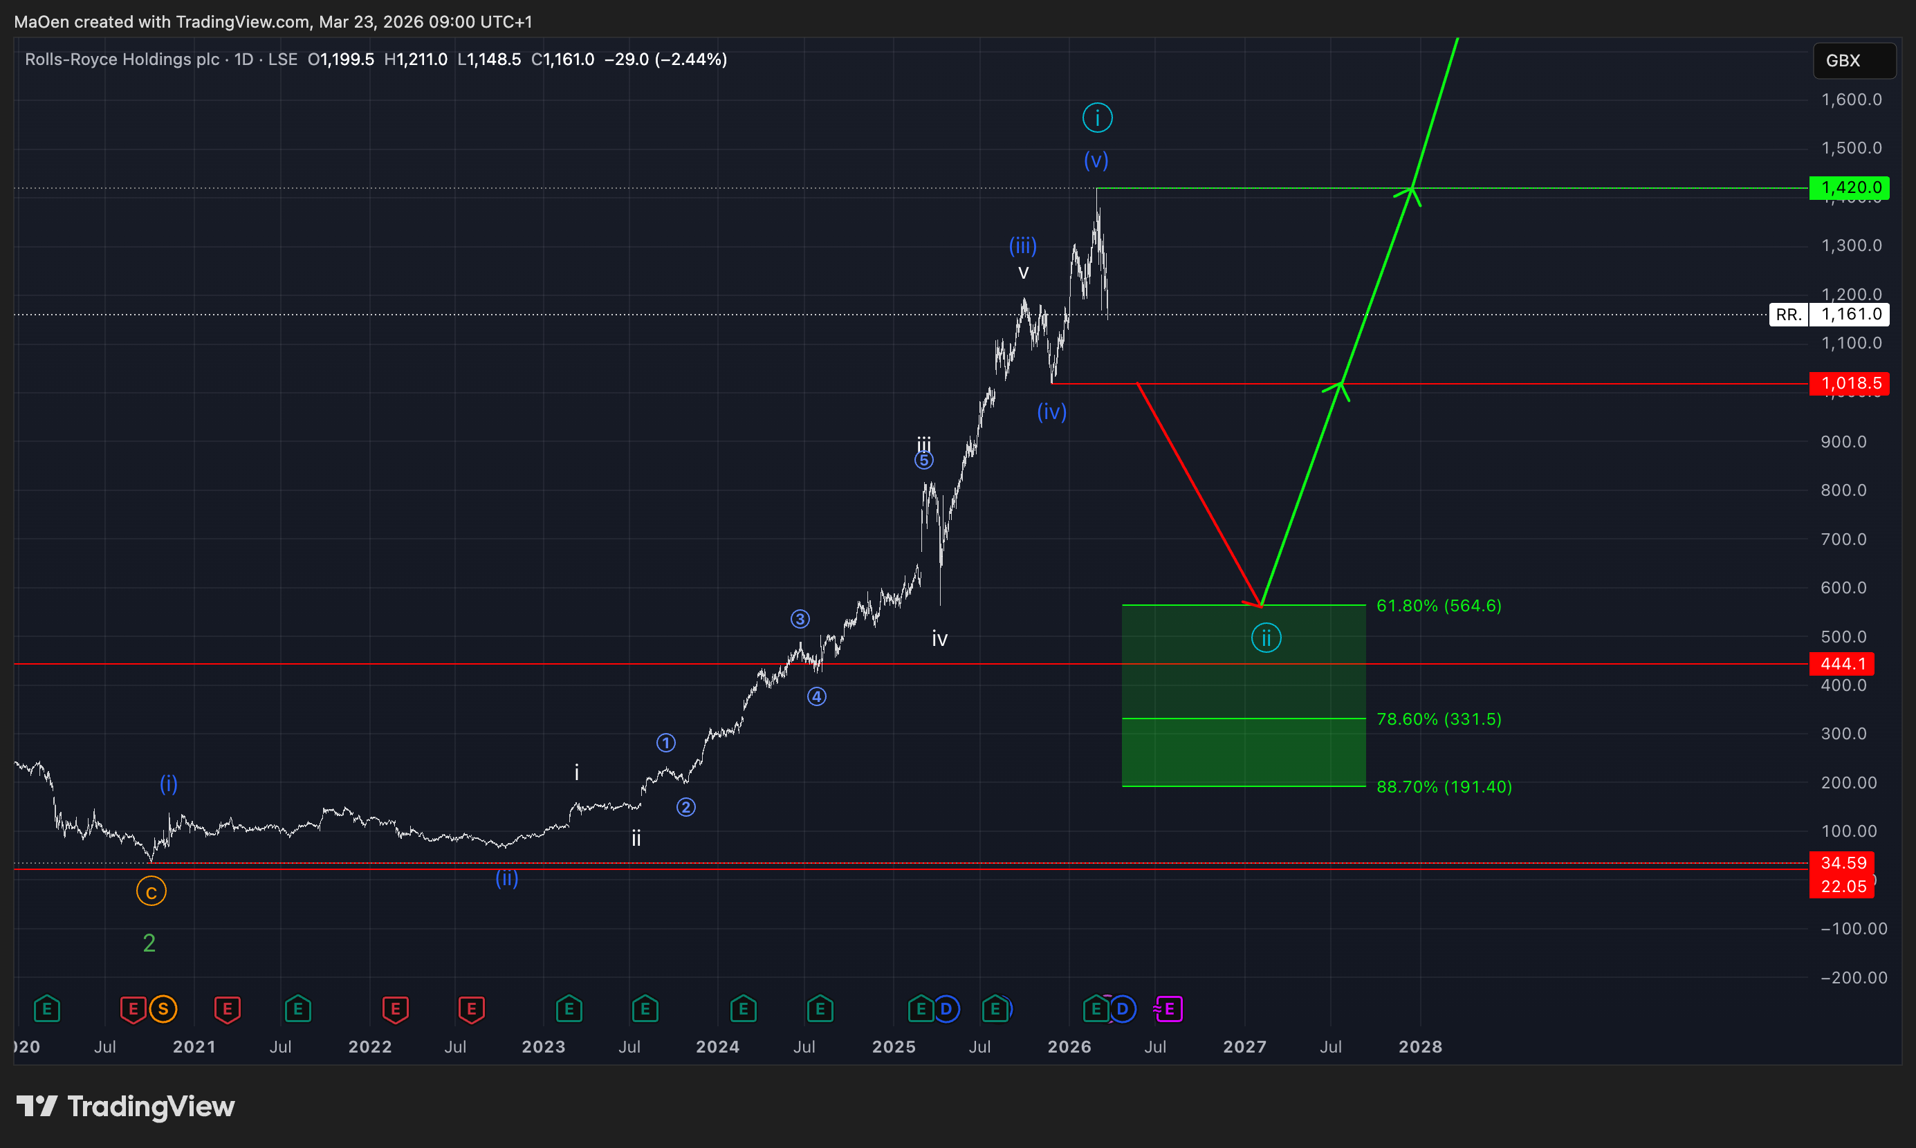The width and height of the screenshot is (1916, 1148).
Task: Click the cyan circled ii label in the green zone
Action: [1266, 638]
